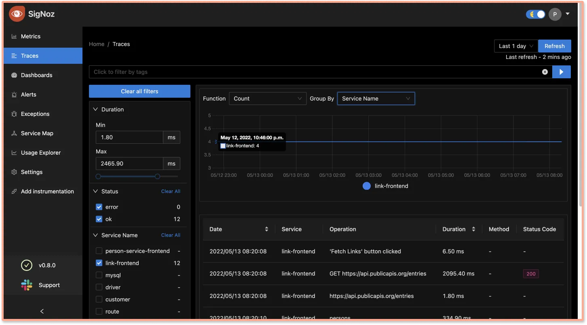Collapse the Duration filter section
The width and height of the screenshot is (587, 325).
coord(96,109)
